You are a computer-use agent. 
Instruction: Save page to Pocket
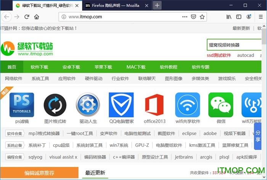(193, 17)
